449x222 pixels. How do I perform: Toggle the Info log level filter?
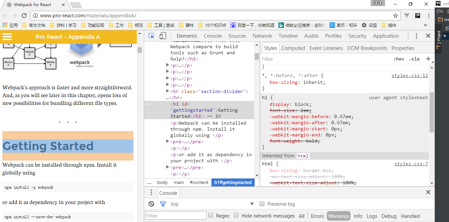[358, 216]
